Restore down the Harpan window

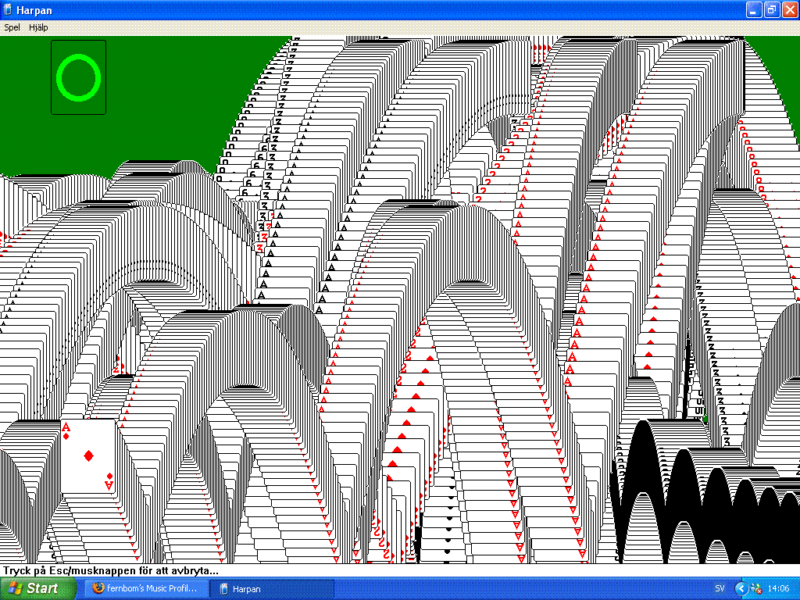coord(772,9)
